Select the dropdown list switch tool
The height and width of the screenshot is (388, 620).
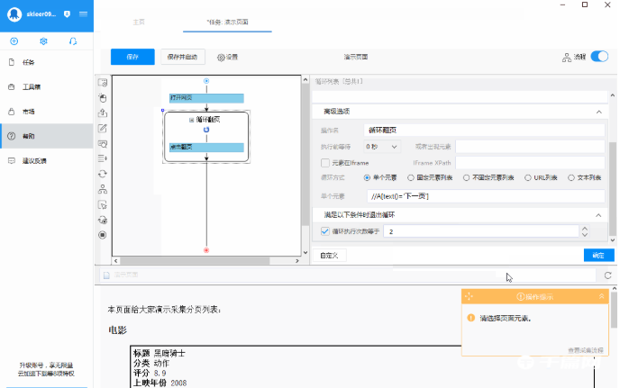(103, 158)
